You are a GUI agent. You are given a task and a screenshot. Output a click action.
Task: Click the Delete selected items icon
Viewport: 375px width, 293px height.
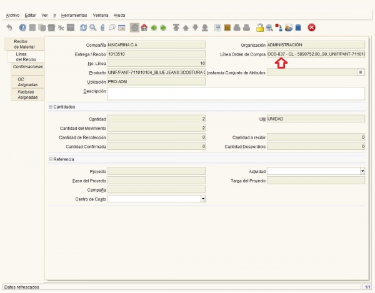pos(61,27)
